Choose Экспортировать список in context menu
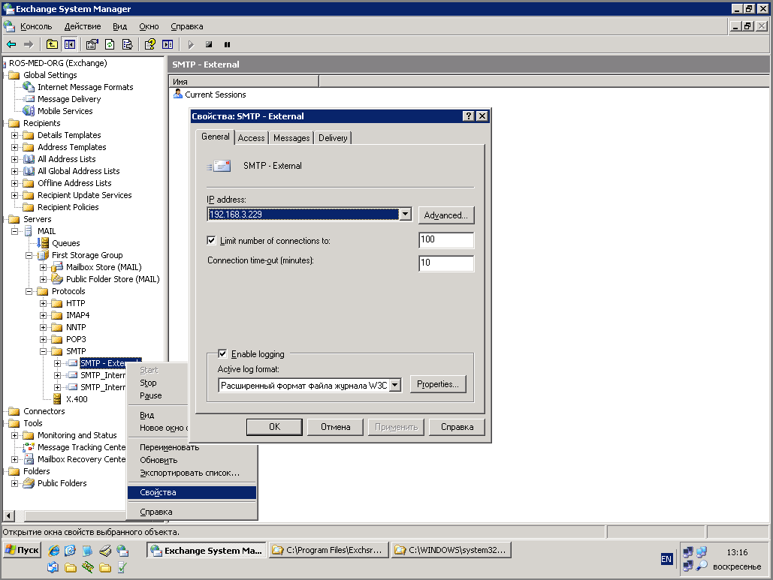The image size is (773, 580). click(192, 473)
